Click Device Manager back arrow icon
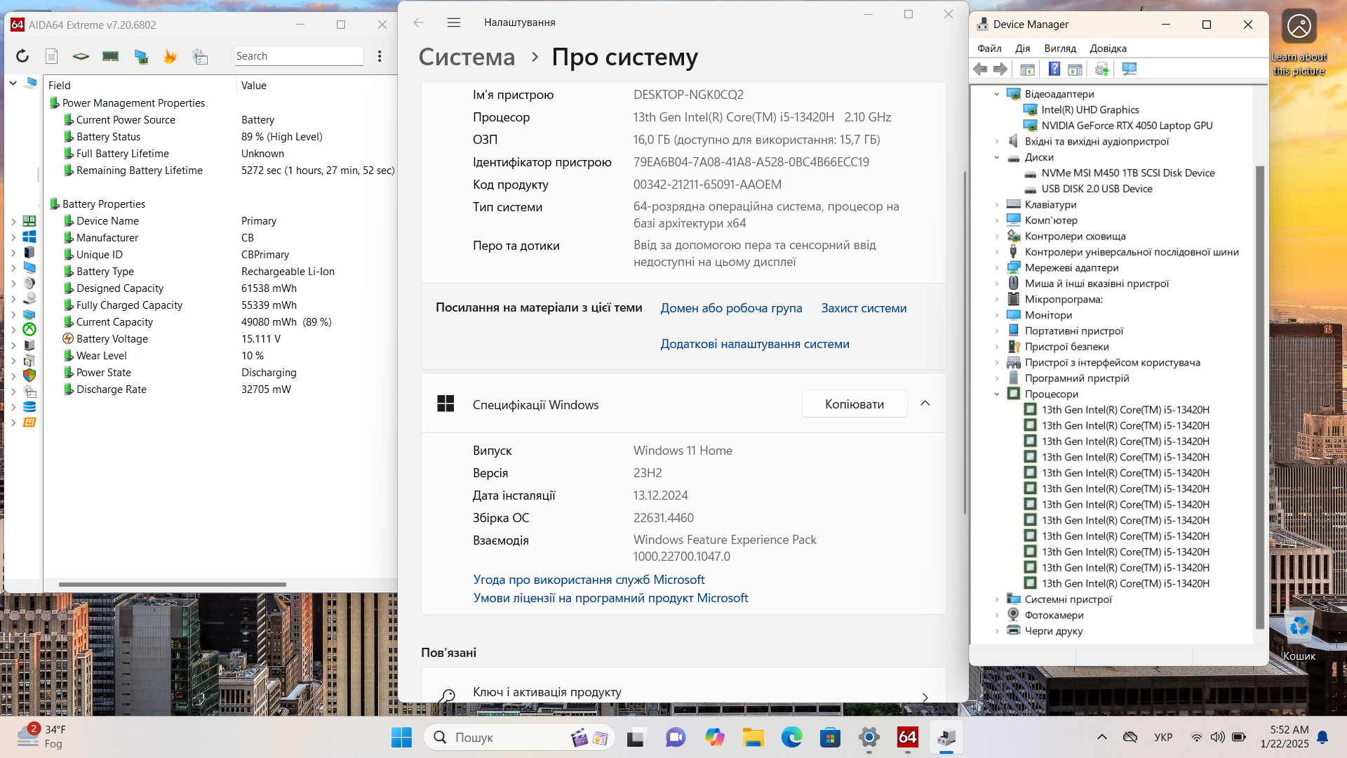 [981, 69]
